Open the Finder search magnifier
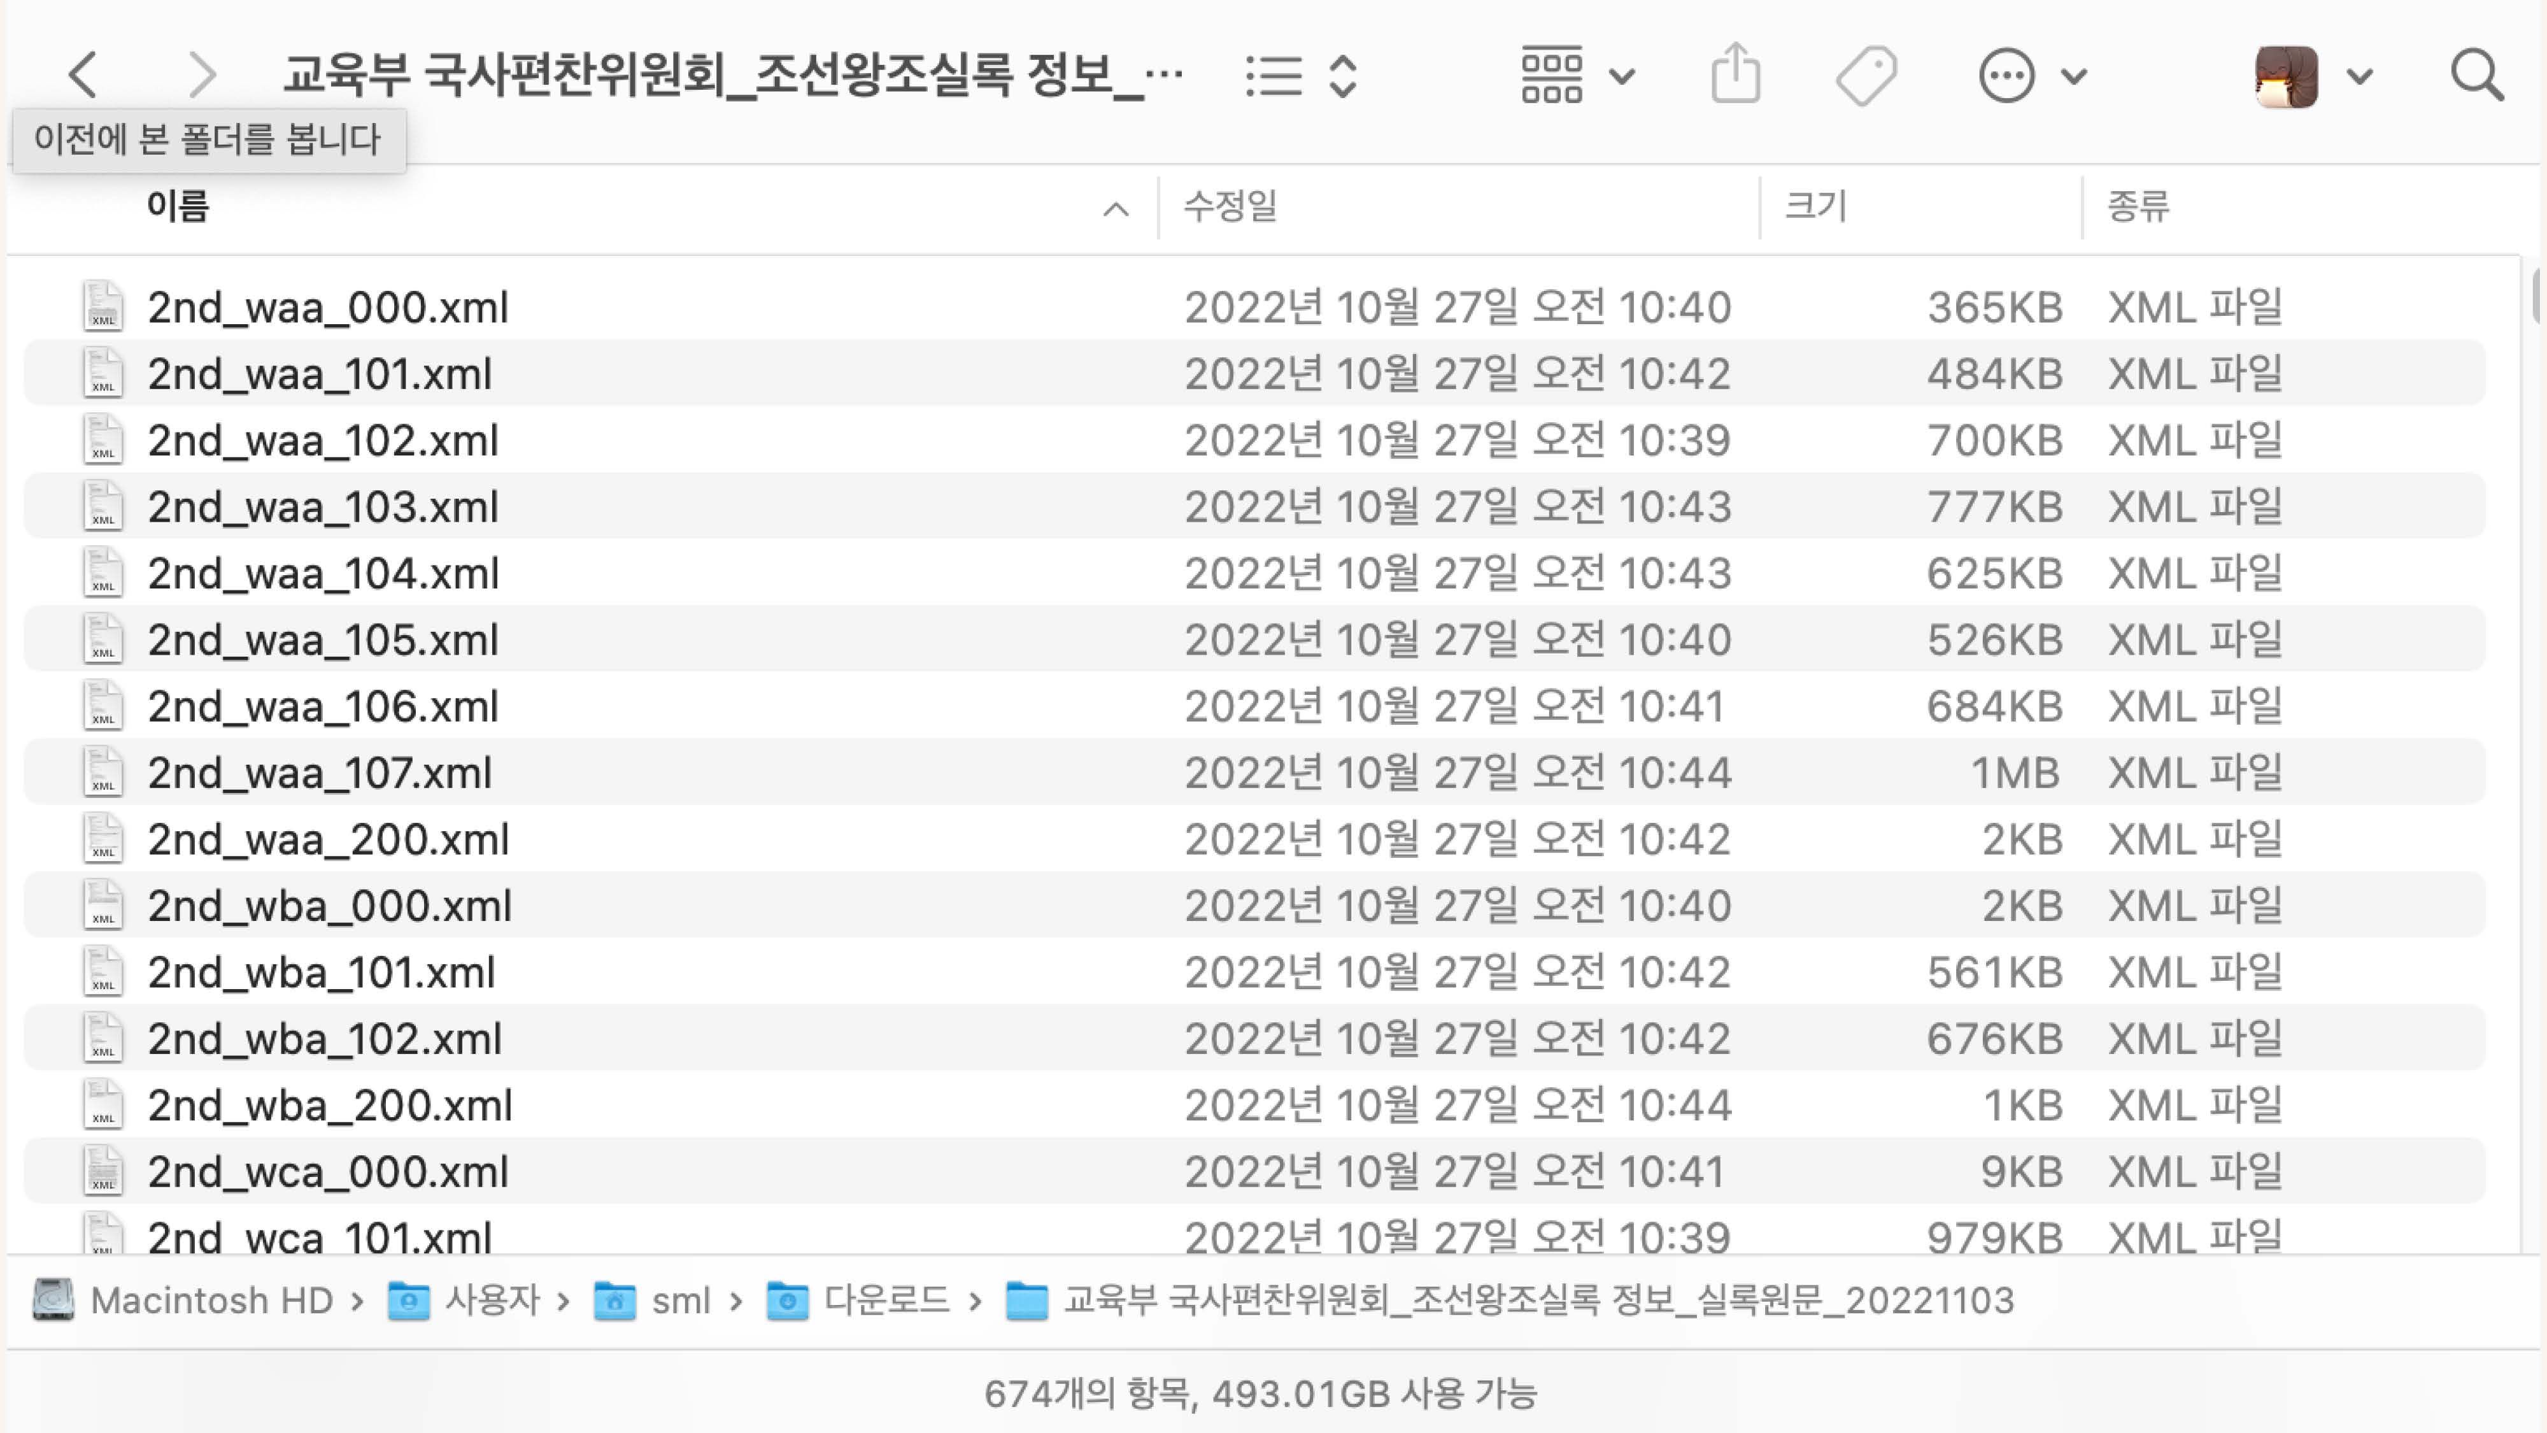Image resolution: width=2547 pixels, height=1433 pixels. click(2476, 75)
